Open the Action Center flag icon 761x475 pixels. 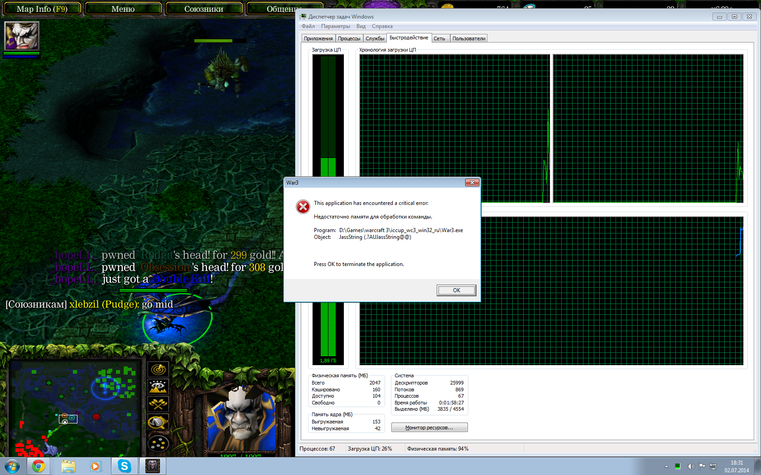coord(702,466)
